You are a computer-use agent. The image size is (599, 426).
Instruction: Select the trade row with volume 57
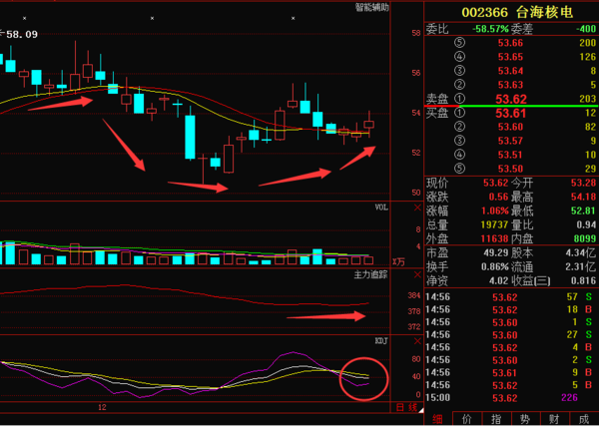point(511,297)
